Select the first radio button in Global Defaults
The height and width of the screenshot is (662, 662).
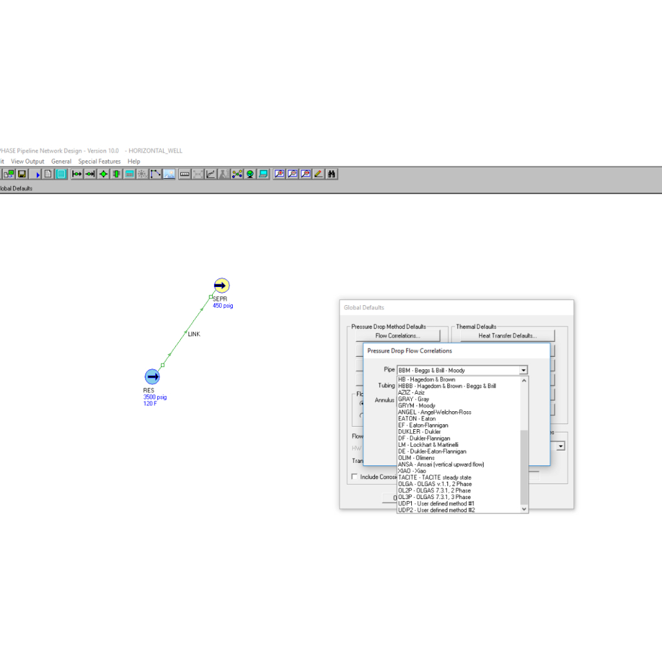pos(361,403)
